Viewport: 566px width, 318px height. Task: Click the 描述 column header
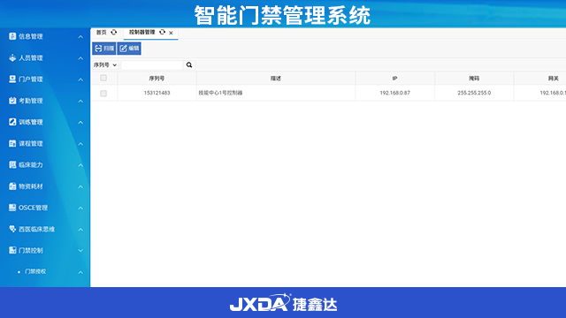276,79
